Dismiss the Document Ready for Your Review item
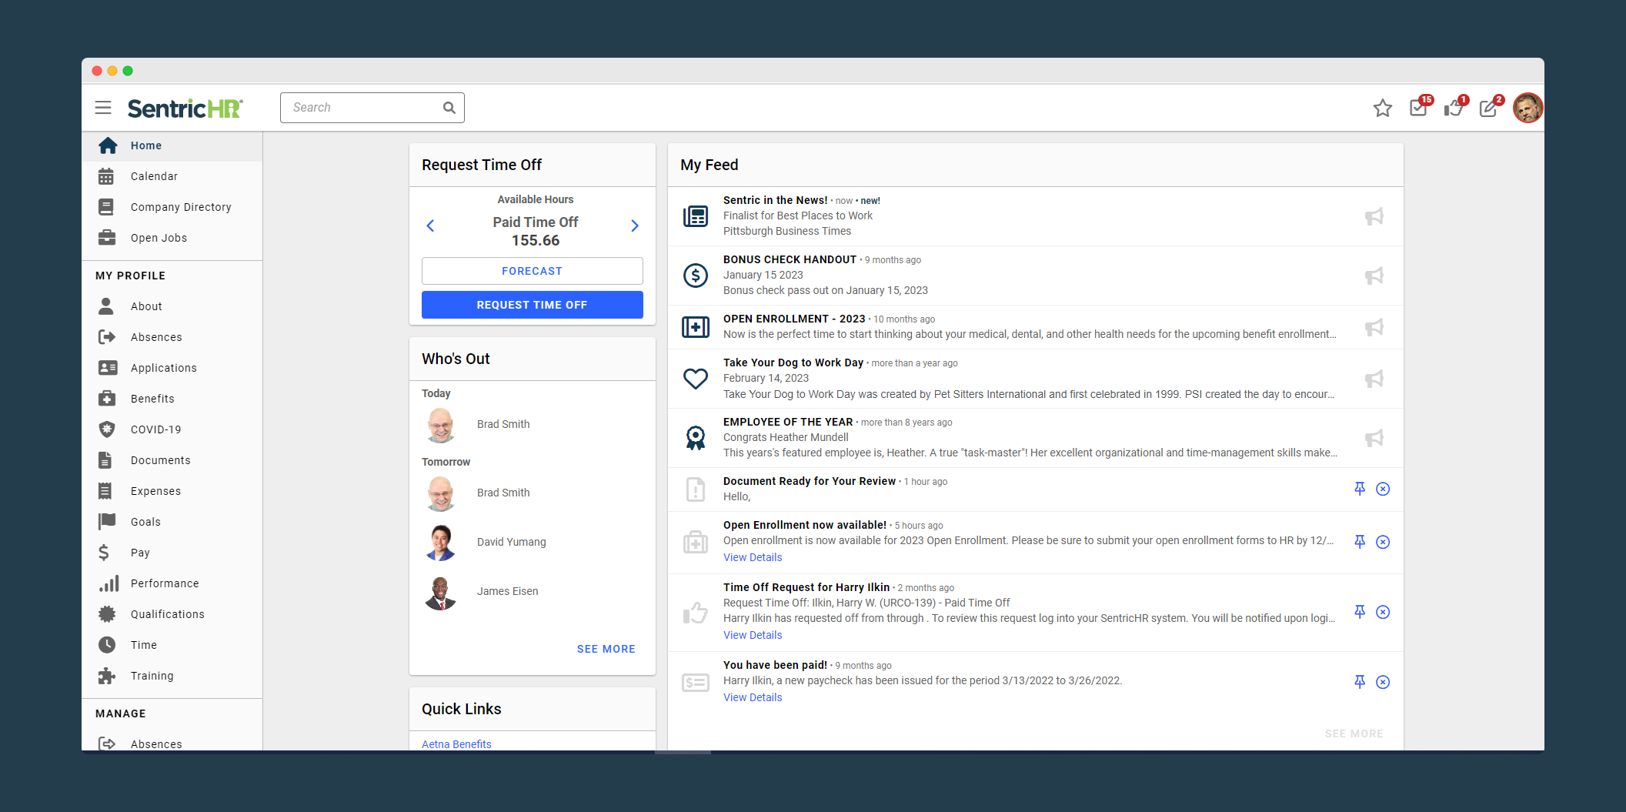Screen dimensions: 1626x812 click(1383, 489)
